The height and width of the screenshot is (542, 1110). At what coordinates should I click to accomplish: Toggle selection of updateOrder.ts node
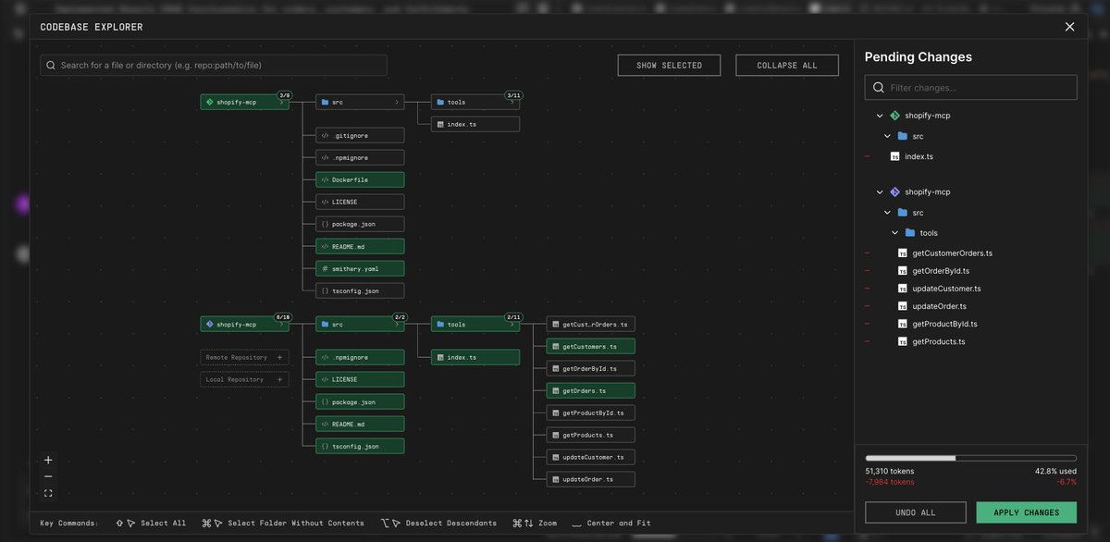point(591,479)
